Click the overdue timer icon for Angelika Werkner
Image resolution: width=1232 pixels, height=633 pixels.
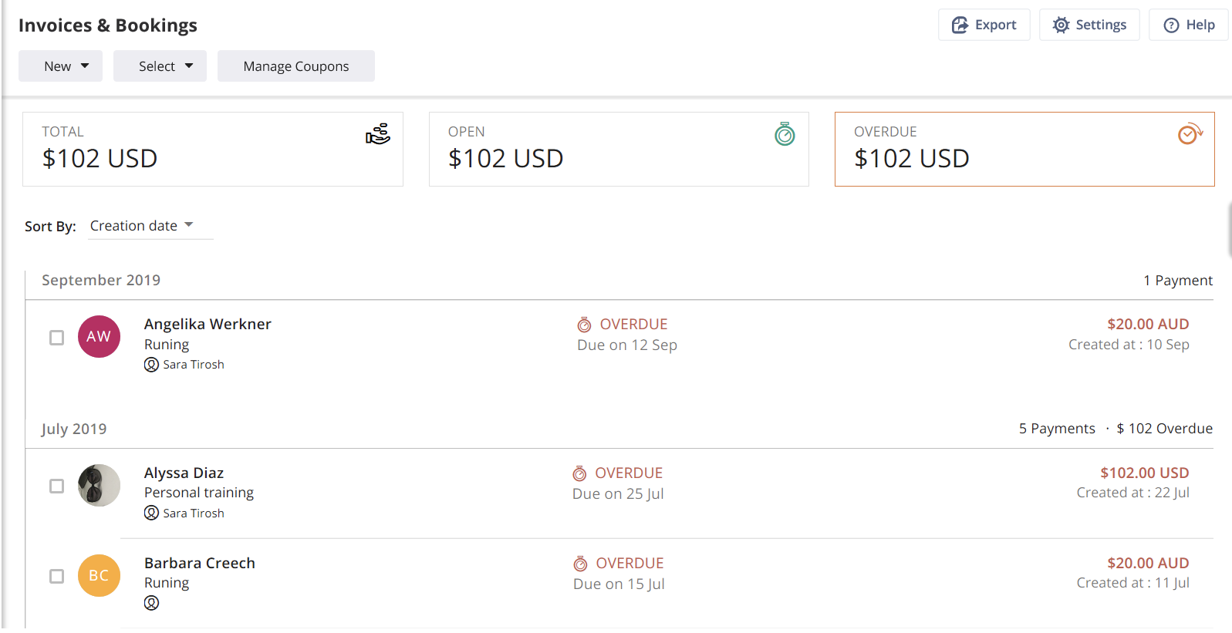point(585,325)
